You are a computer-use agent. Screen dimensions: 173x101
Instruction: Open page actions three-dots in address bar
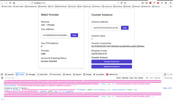pyautogui.click(x=118, y=3)
